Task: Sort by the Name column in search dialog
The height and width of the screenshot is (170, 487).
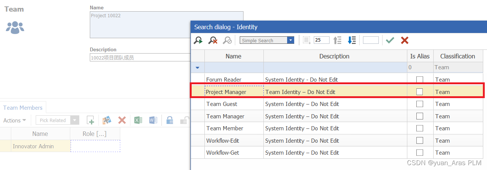Action: pos(234,56)
